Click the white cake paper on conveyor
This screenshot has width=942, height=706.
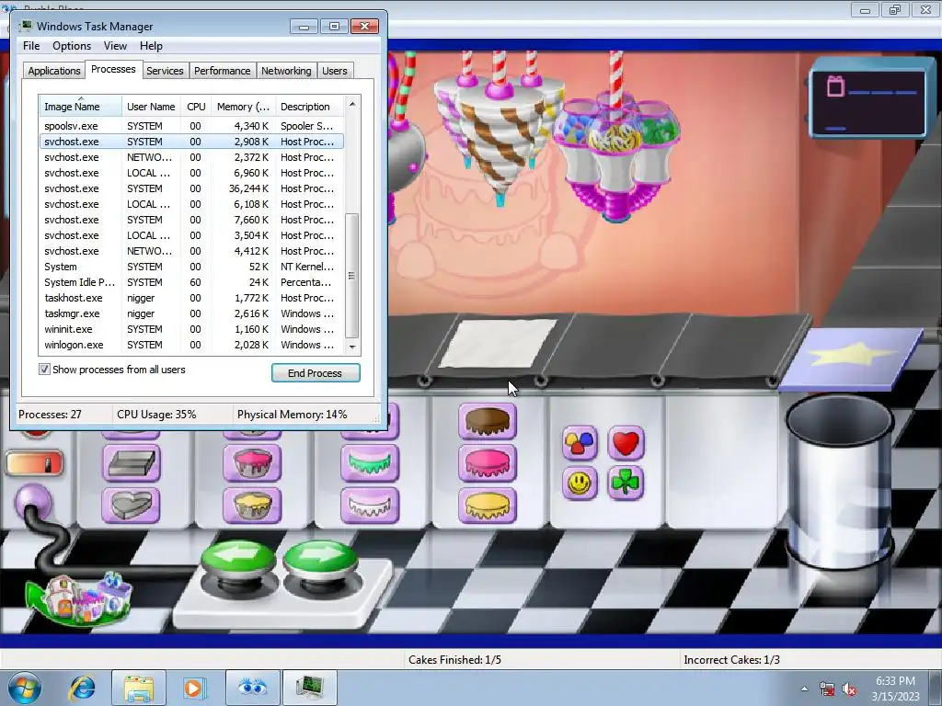498,342
